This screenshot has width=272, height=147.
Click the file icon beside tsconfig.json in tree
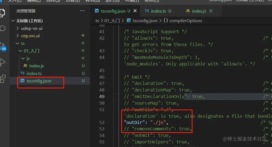click(22, 81)
